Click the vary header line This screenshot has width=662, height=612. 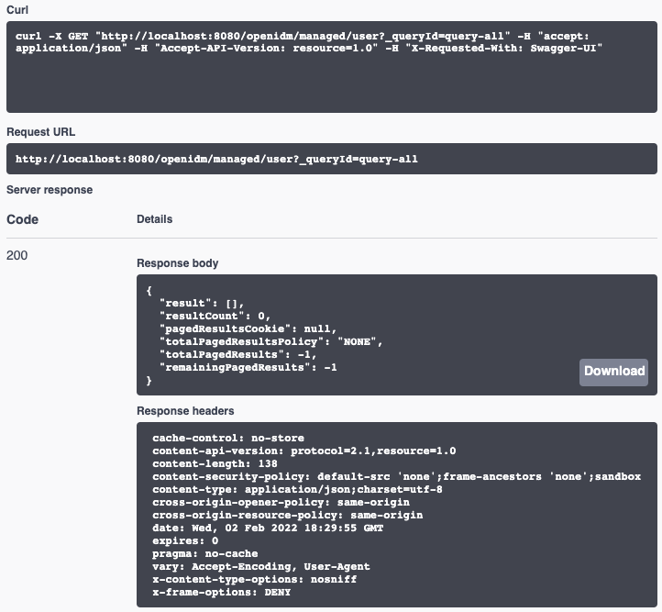coord(261,566)
